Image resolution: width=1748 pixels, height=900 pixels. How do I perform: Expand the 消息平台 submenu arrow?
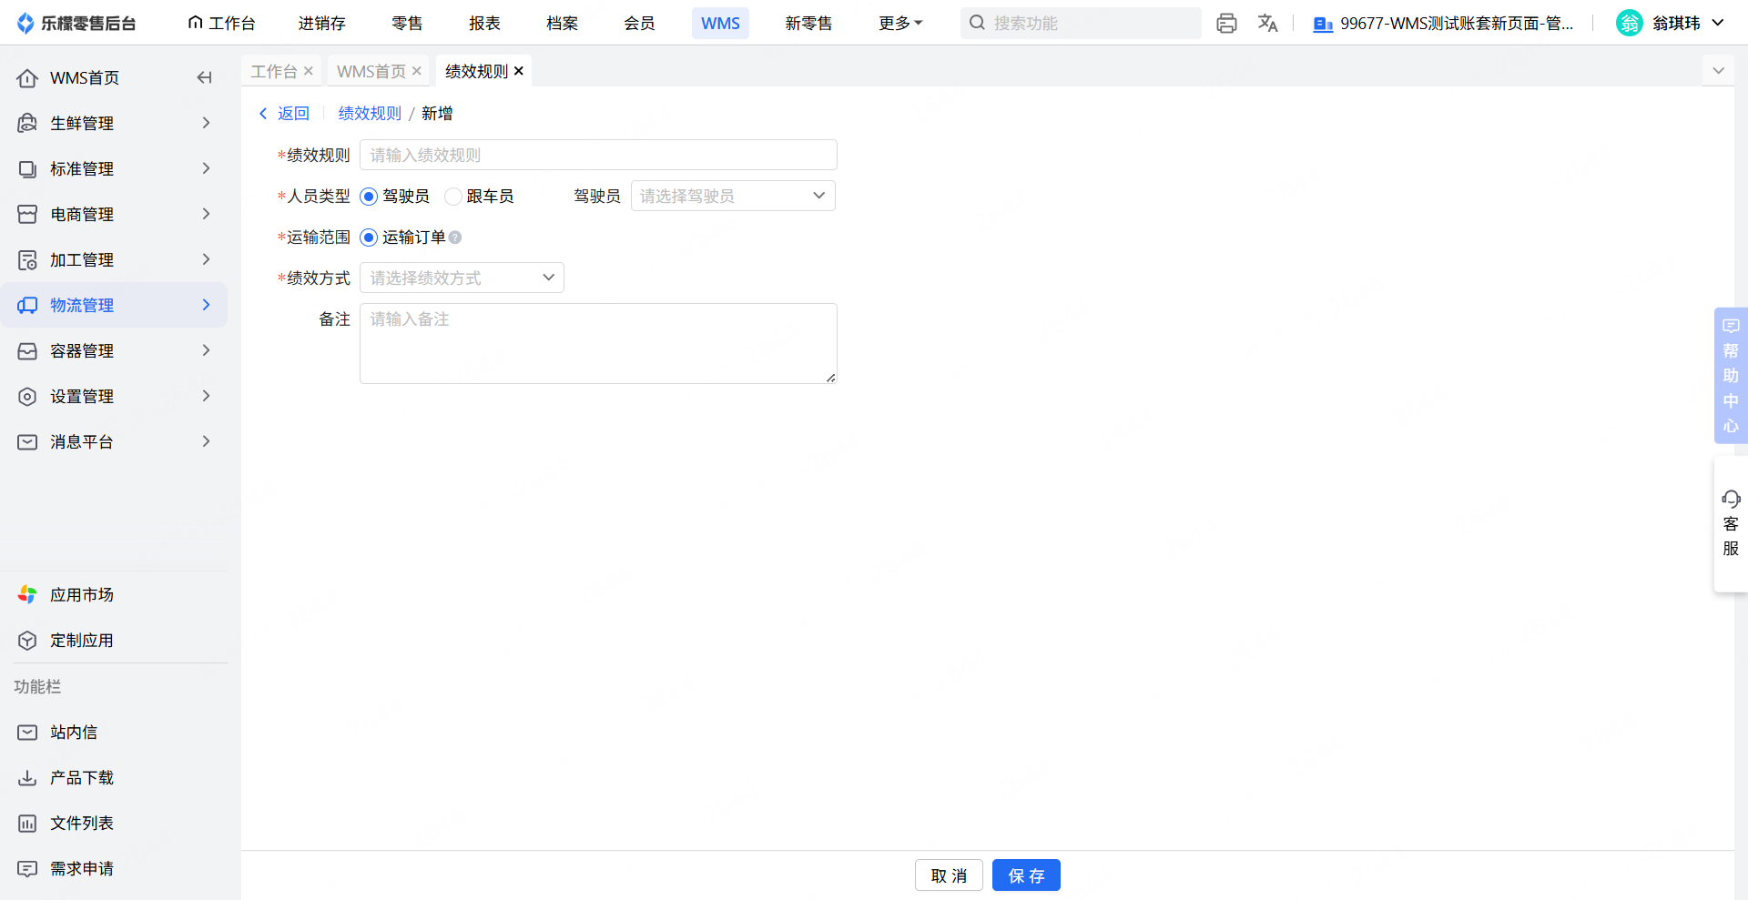(x=206, y=441)
